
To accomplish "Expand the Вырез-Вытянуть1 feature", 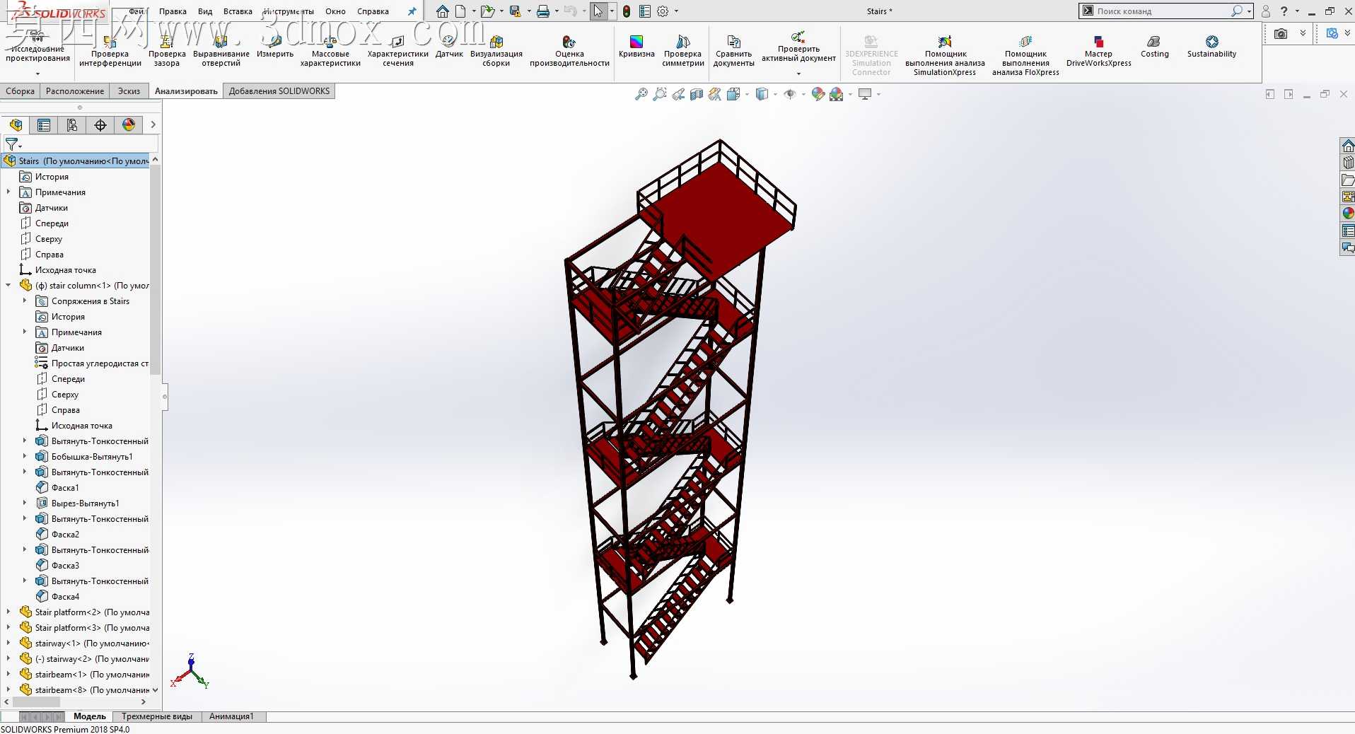I will (x=25, y=503).
